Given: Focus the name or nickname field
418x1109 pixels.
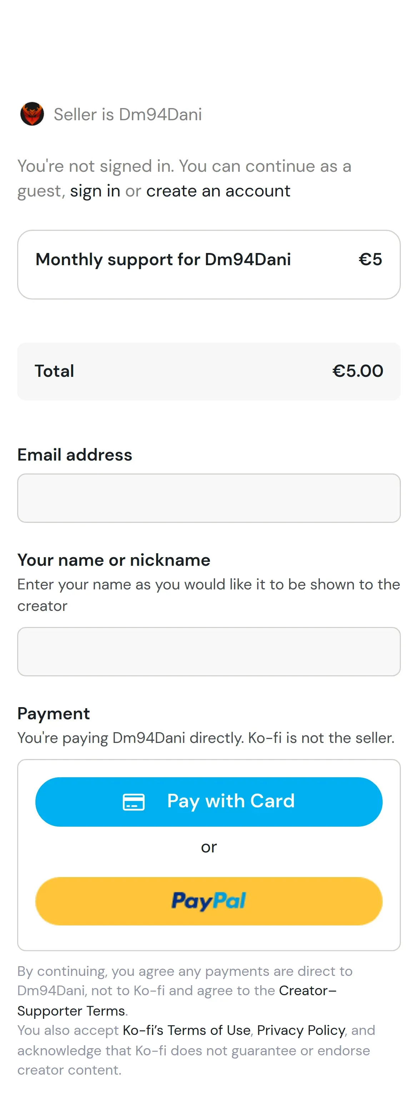Looking at the screenshot, I should [x=209, y=651].
